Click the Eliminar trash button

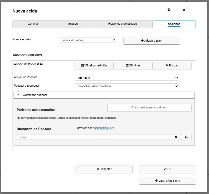(133, 65)
